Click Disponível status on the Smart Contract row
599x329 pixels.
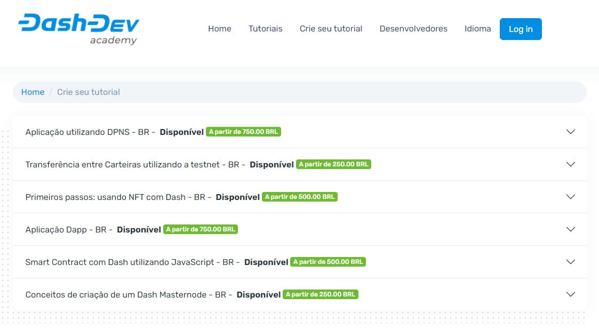[266, 262]
